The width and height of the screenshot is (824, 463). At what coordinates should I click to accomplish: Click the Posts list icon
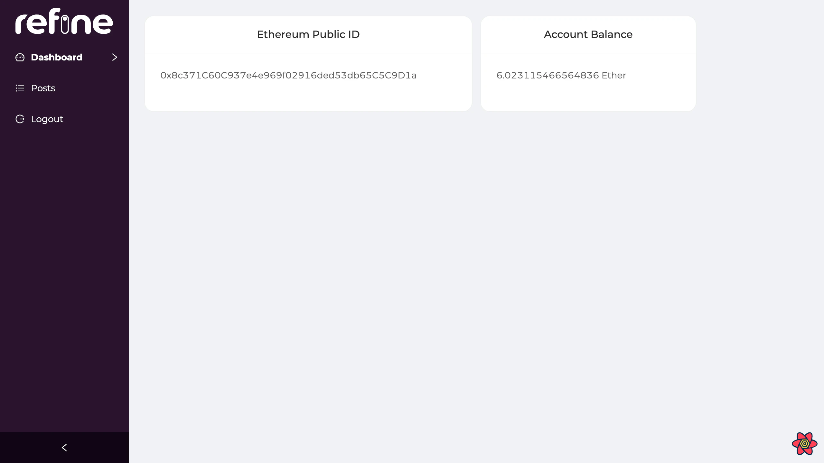tap(20, 88)
